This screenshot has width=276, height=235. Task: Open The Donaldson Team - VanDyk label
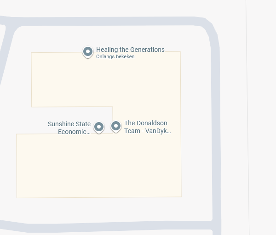[147, 127]
